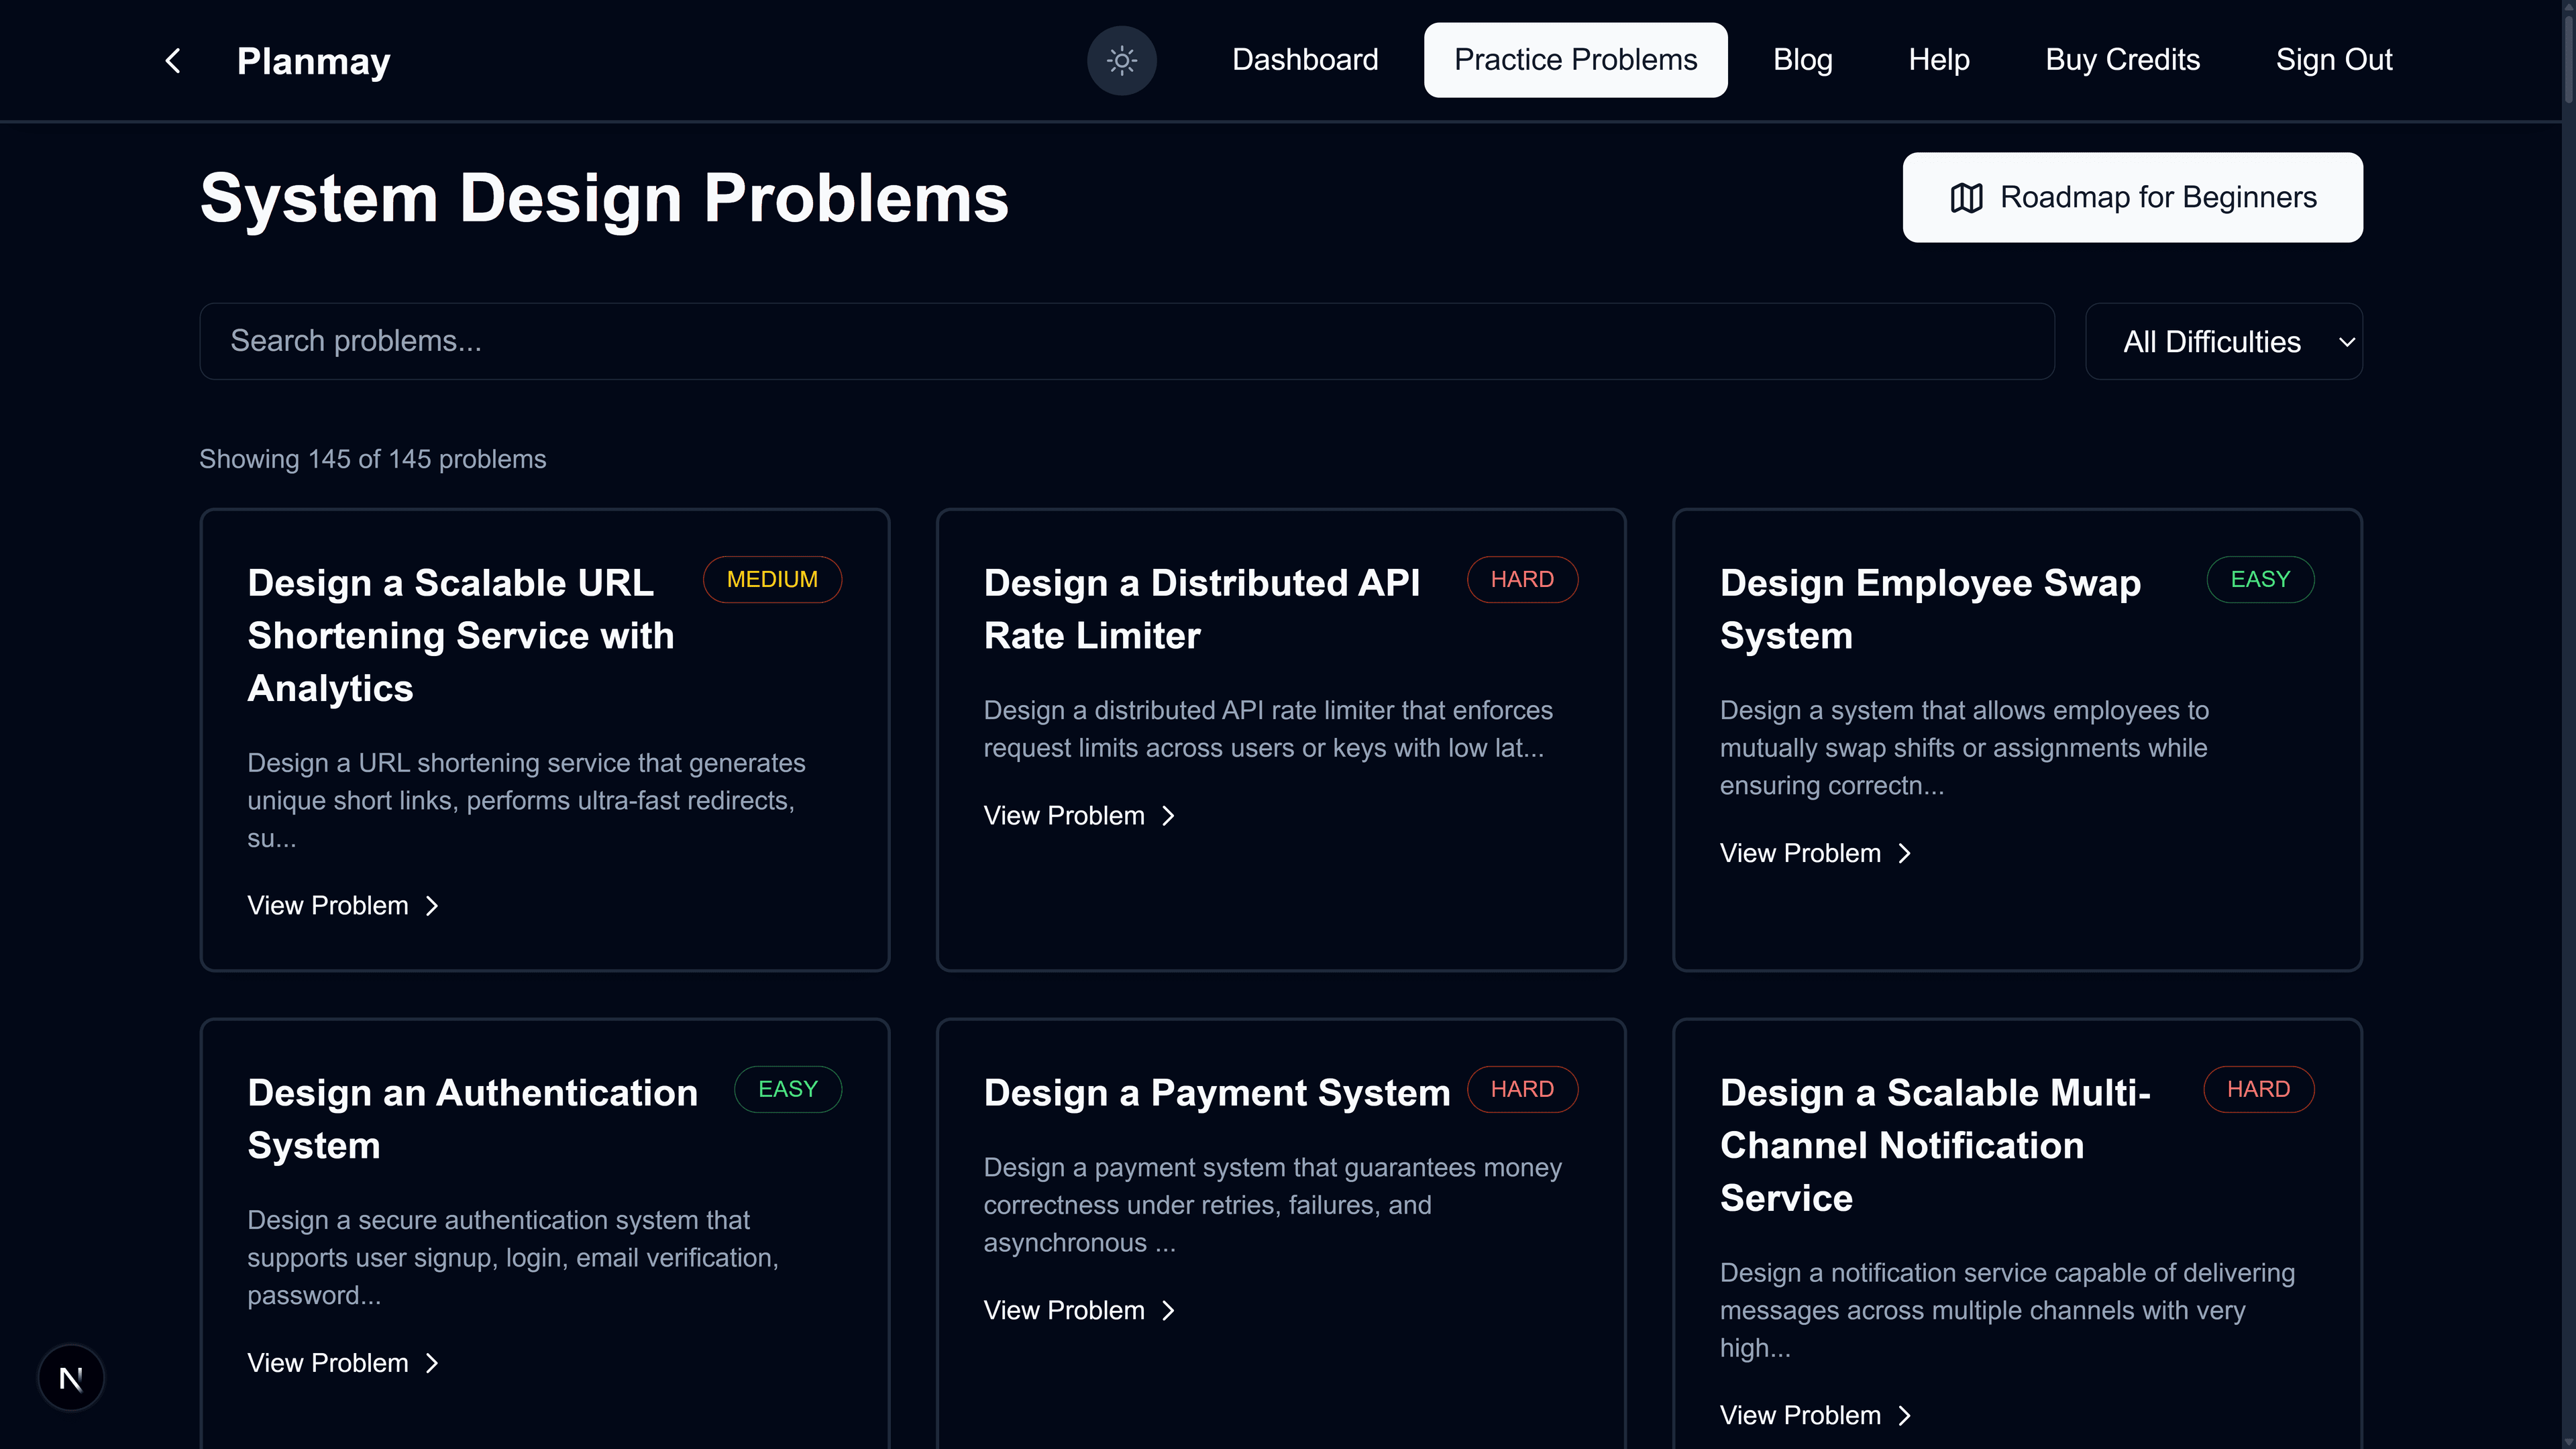This screenshot has width=2576, height=1449.
Task: Open the All Difficulties dropdown
Action: click(x=2222, y=341)
